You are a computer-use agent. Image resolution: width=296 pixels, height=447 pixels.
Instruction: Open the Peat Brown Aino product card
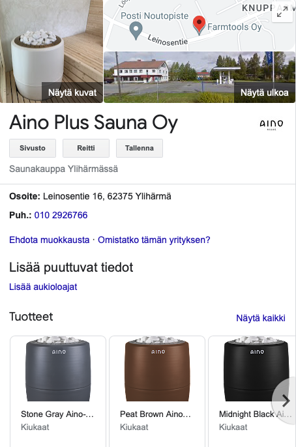(157, 392)
